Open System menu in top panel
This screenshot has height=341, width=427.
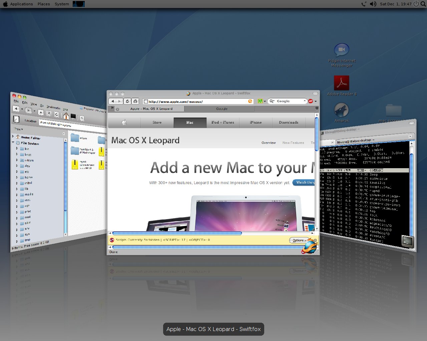tap(62, 4)
